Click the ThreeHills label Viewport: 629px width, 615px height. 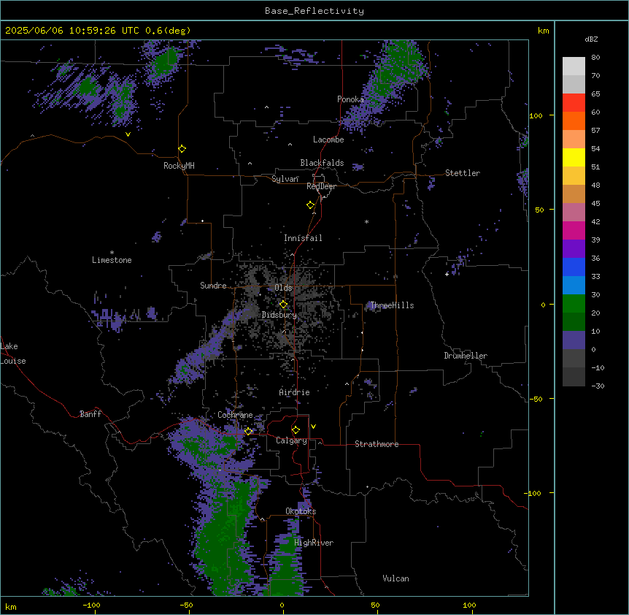(392, 305)
